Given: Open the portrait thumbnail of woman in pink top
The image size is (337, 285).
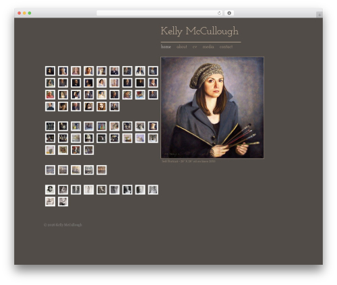Looking at the screenshot, I should [75, 71].
